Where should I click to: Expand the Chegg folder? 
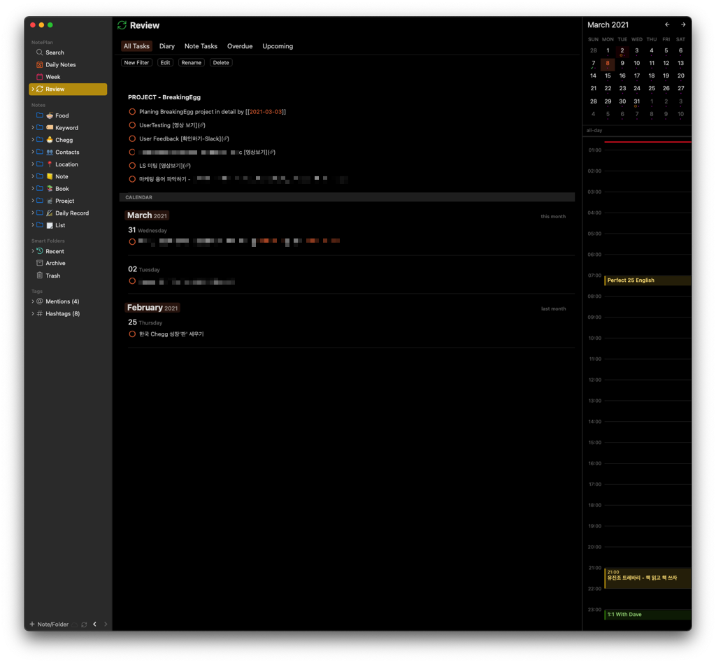coord(33,140)
